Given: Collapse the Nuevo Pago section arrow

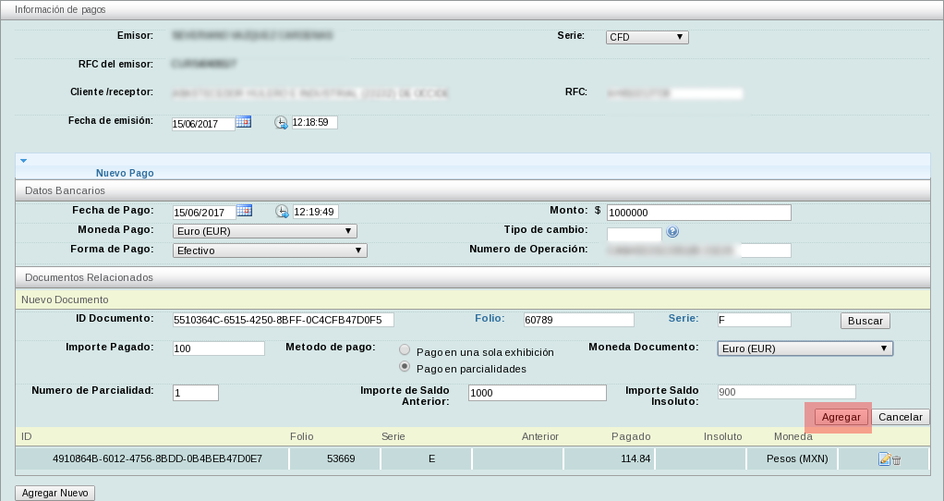Looking at the screenshot, I should pyautogui.click(x=23, y=161).
